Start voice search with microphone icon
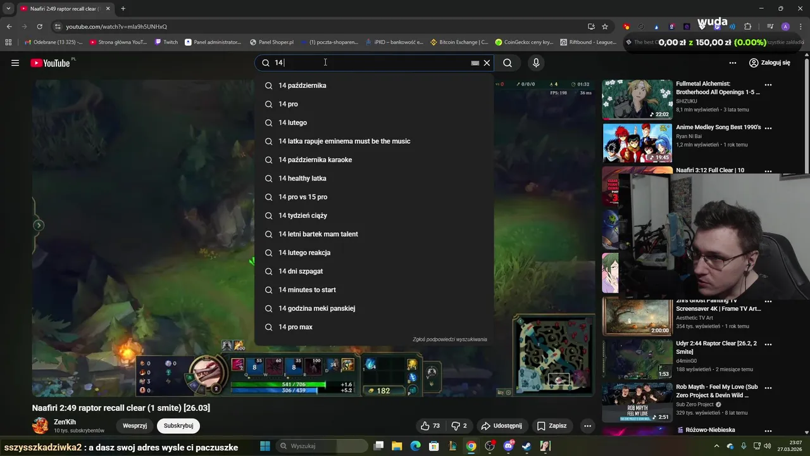The height and width of the screenshot is (456, 810). pos(536,63)
